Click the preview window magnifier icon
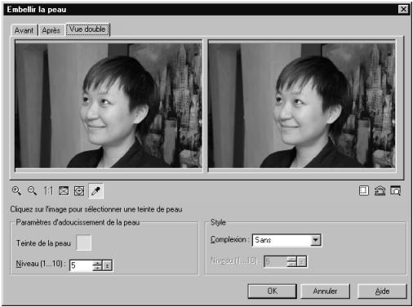 point(395,190)
